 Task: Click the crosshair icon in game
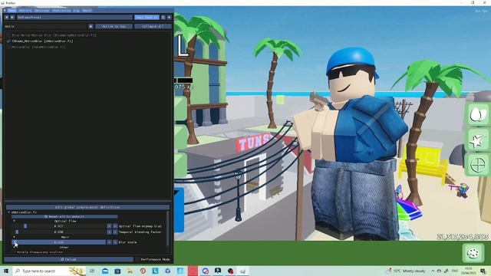pos(478,165)
